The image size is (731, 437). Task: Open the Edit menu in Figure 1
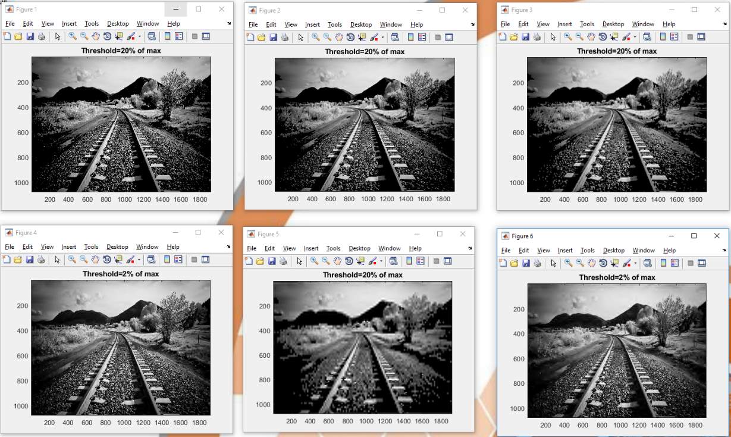28,24
